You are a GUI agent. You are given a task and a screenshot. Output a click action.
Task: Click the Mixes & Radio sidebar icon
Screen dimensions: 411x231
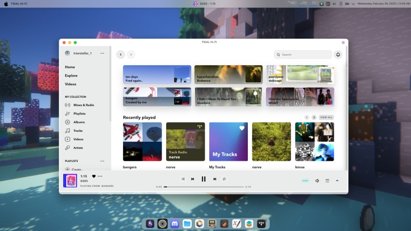click(x=67, y=105)
